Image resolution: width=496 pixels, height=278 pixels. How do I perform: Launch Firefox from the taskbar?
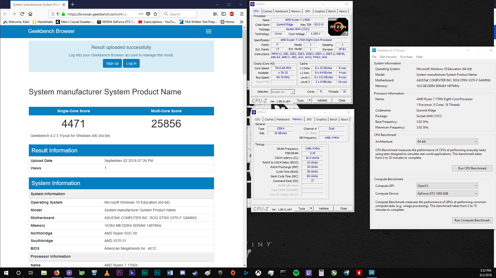click(56, 273)
